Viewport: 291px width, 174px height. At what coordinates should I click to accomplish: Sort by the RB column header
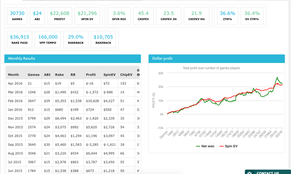coord(76,72)
